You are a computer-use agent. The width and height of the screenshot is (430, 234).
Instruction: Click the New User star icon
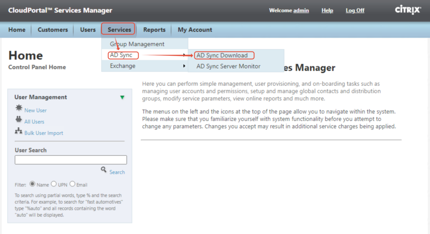[18, 108]
